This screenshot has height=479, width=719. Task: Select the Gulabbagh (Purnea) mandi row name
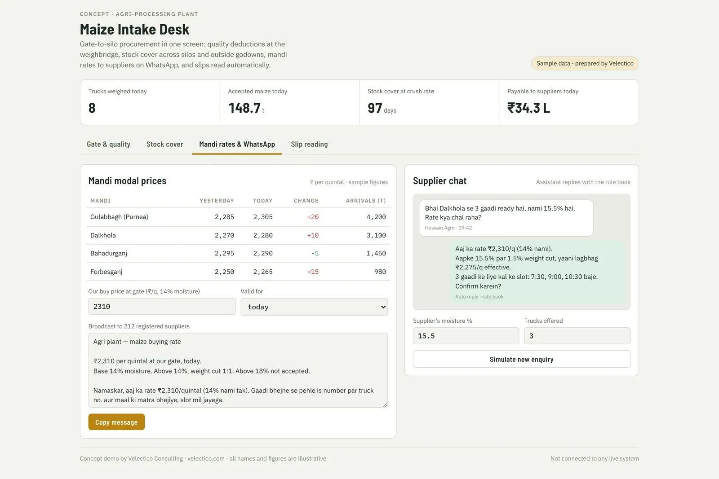point(119,217)
